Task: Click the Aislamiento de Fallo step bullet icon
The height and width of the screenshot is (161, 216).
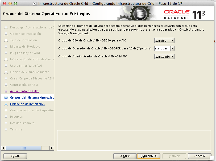Action: point(6,91)
